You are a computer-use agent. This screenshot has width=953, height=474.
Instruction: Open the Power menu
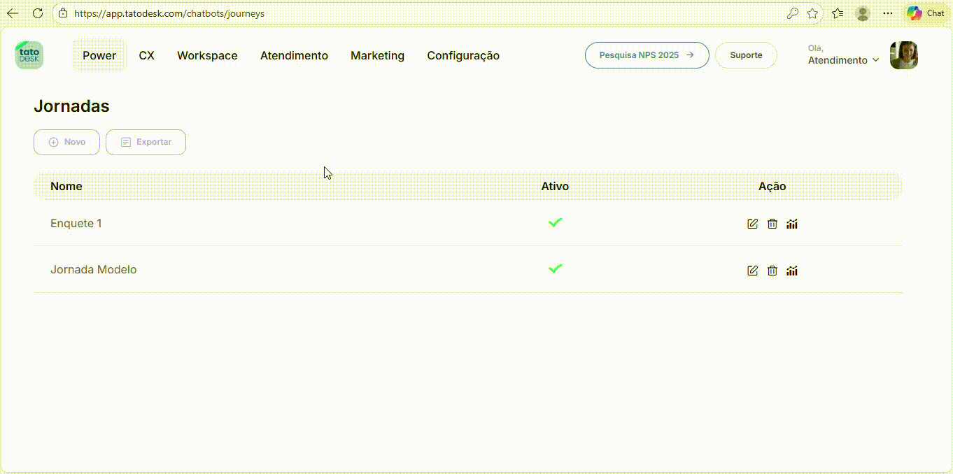pyautogui.click(x=99, y=55)
